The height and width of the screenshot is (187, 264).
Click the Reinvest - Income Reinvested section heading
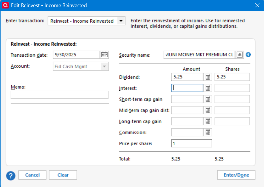click(44, 44)
